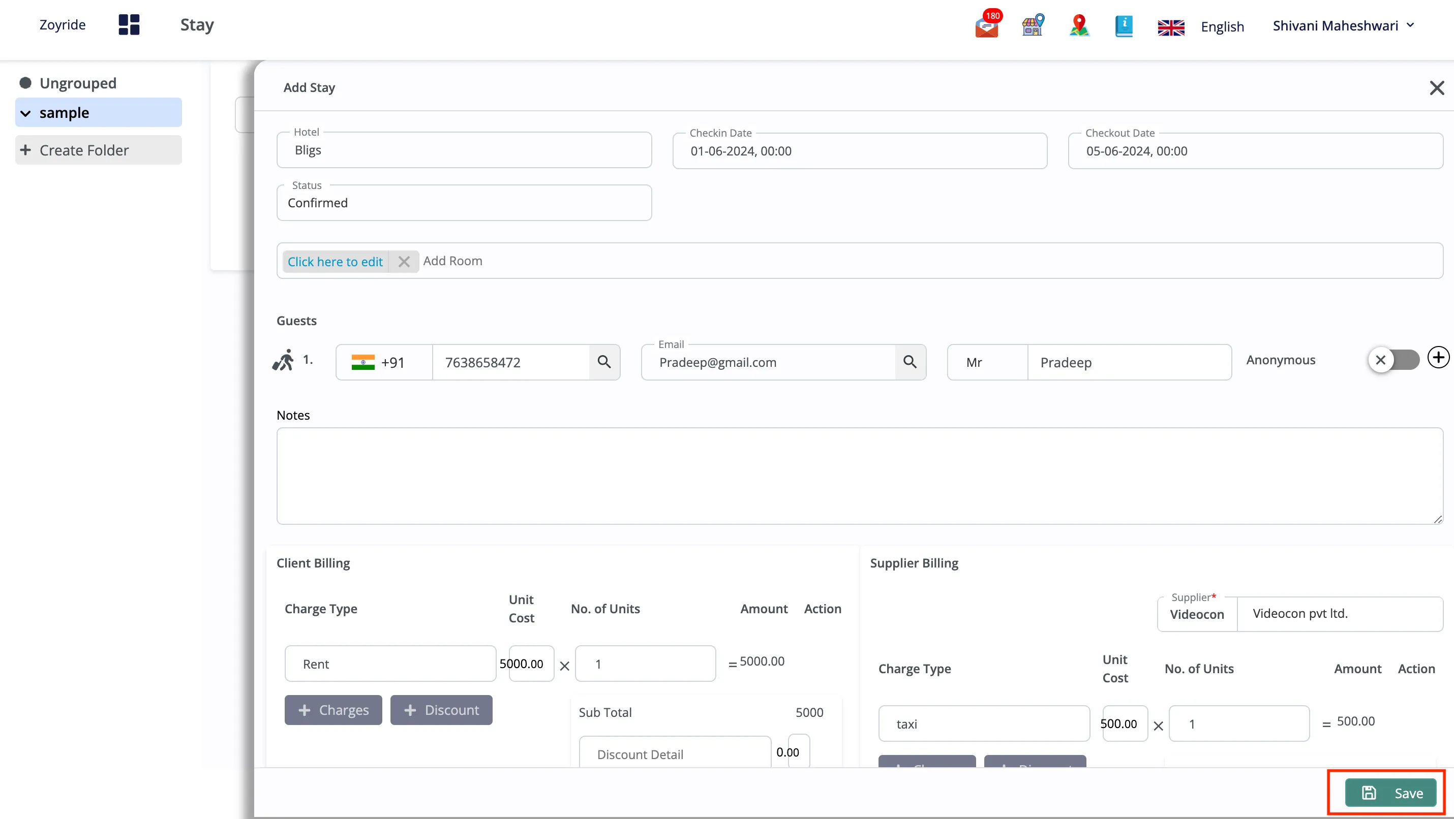Click 'Click here to edit' room link
1454x819 pixels.
(x=335, y=261)
